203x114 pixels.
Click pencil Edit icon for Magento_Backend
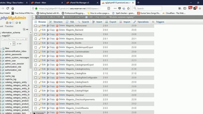point(40,30)
